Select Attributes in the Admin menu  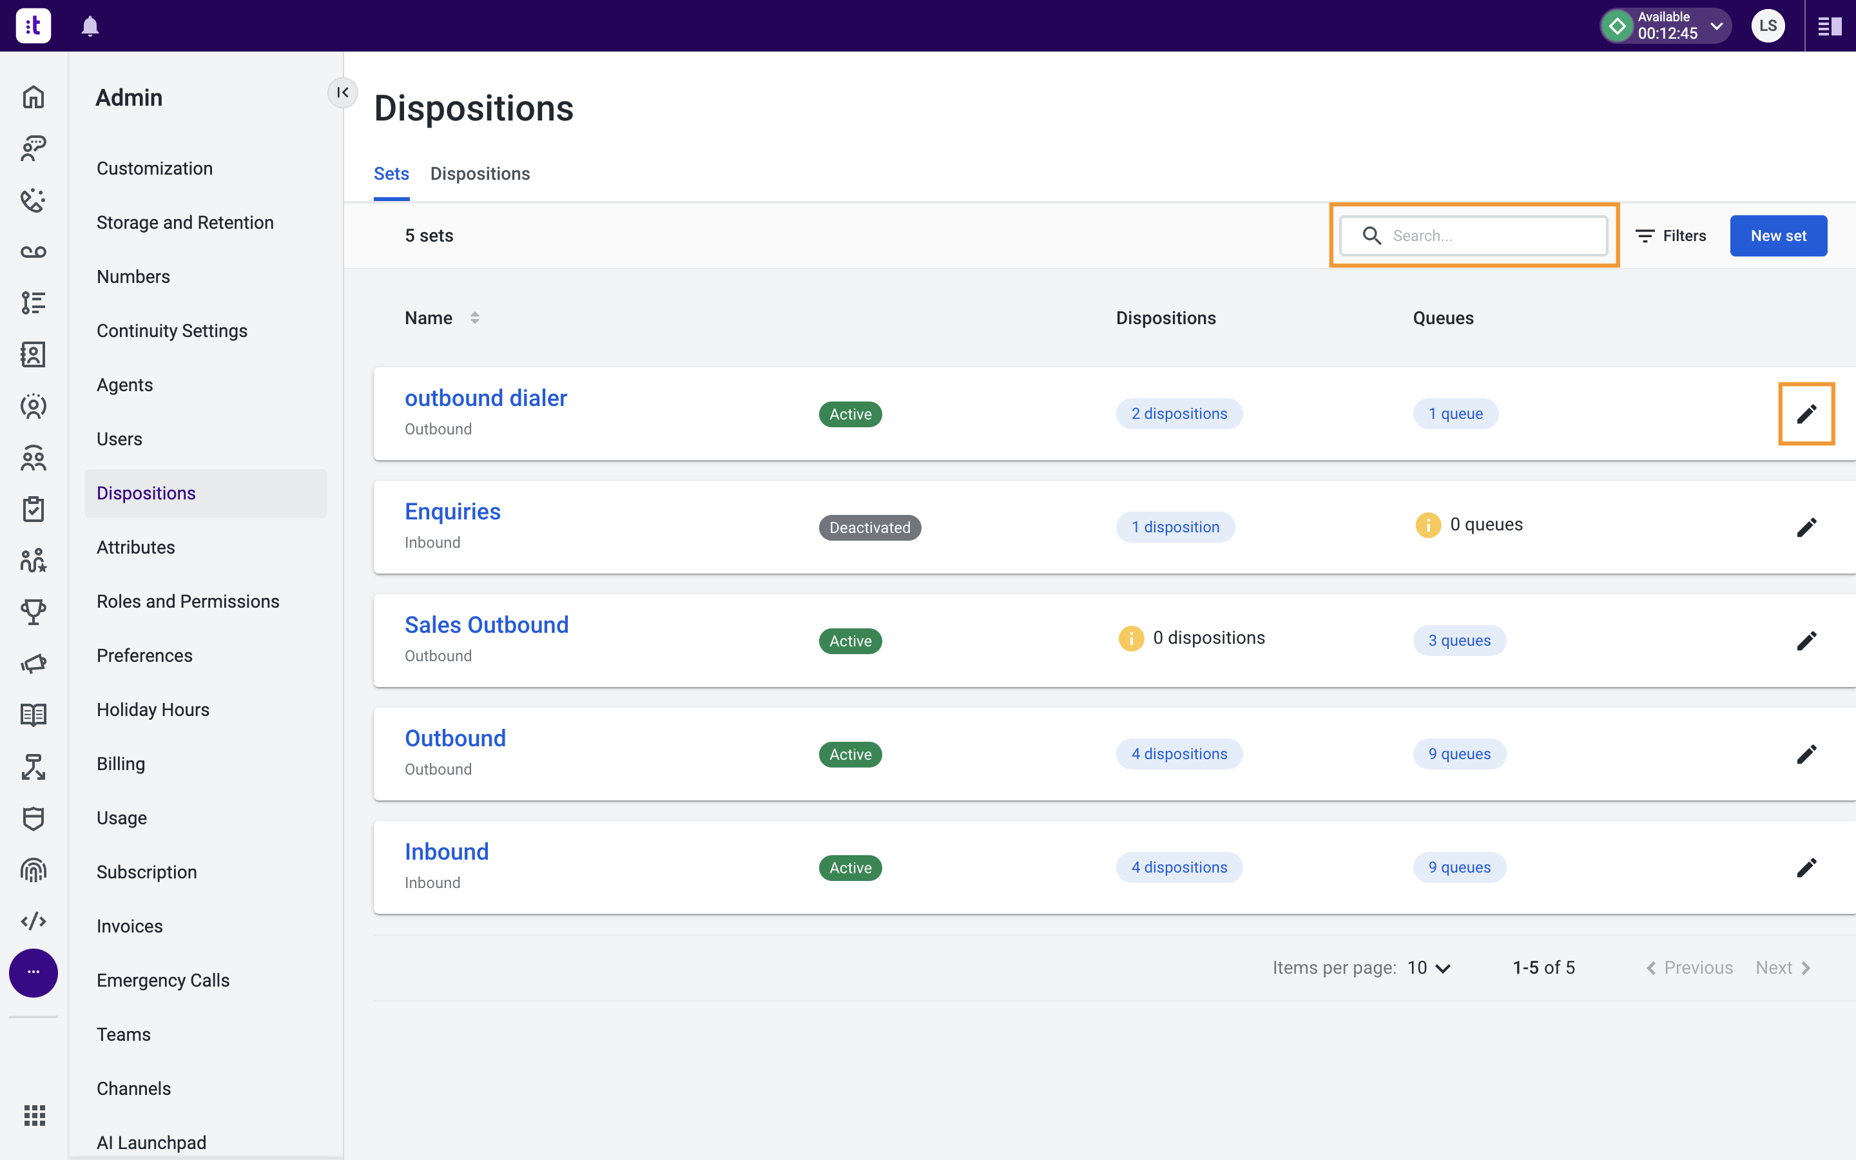point(136,547)
